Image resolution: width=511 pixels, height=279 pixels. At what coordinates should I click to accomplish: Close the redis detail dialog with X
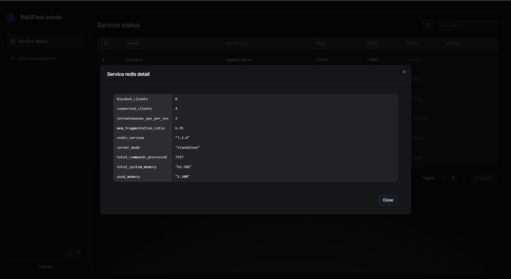click(x=404, y=72)
